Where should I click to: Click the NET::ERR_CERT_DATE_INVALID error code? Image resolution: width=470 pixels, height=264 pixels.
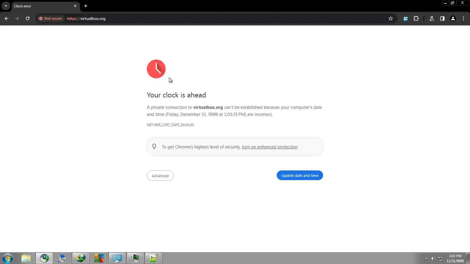[170, 125]
